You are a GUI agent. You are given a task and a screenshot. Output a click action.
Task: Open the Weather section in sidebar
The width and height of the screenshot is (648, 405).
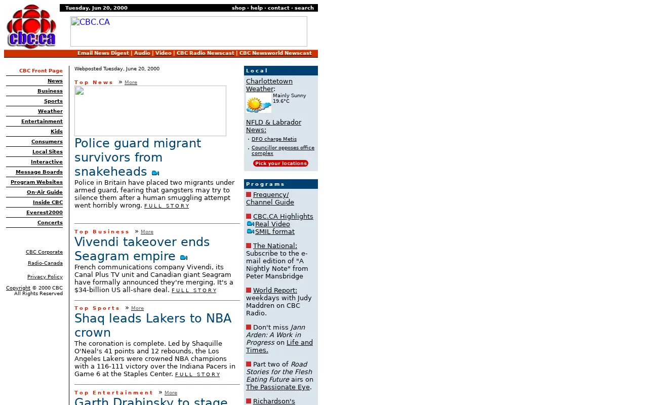[50, 111]
